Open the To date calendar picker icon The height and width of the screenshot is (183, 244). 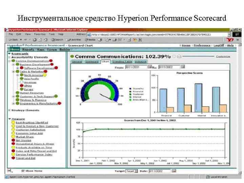pyautogui.click(x=183, y=67)
